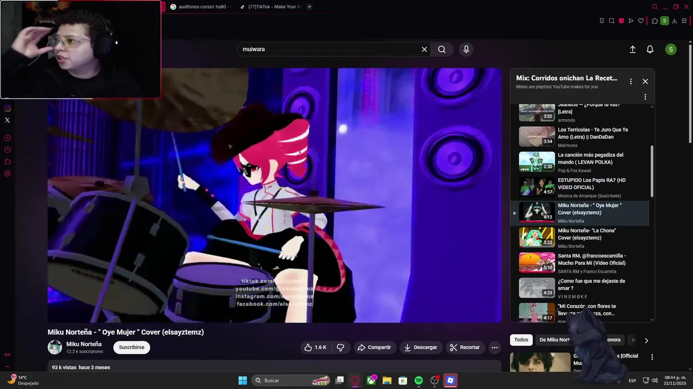The height and width of the screenshot is (389, 693).
Task: Open Santa RM Mucho Para Mí thumbnail
Action: point(537,263)
